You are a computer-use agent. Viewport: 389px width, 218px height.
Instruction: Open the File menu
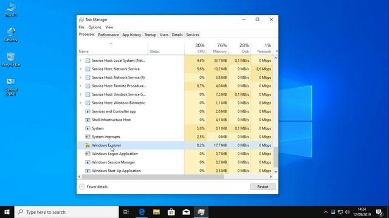(x=81, y=27)
